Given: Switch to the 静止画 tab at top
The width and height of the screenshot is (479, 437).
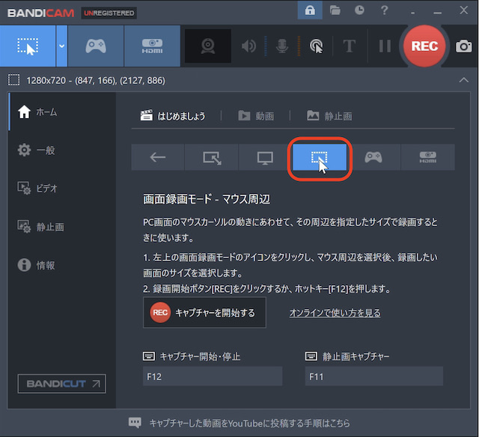Looking at the screenshot, I should [330, 116].
